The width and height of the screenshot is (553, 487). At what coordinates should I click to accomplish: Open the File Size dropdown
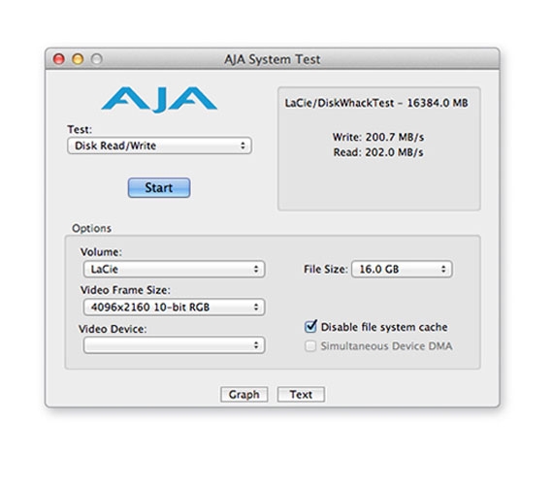(x=402, y=269)
